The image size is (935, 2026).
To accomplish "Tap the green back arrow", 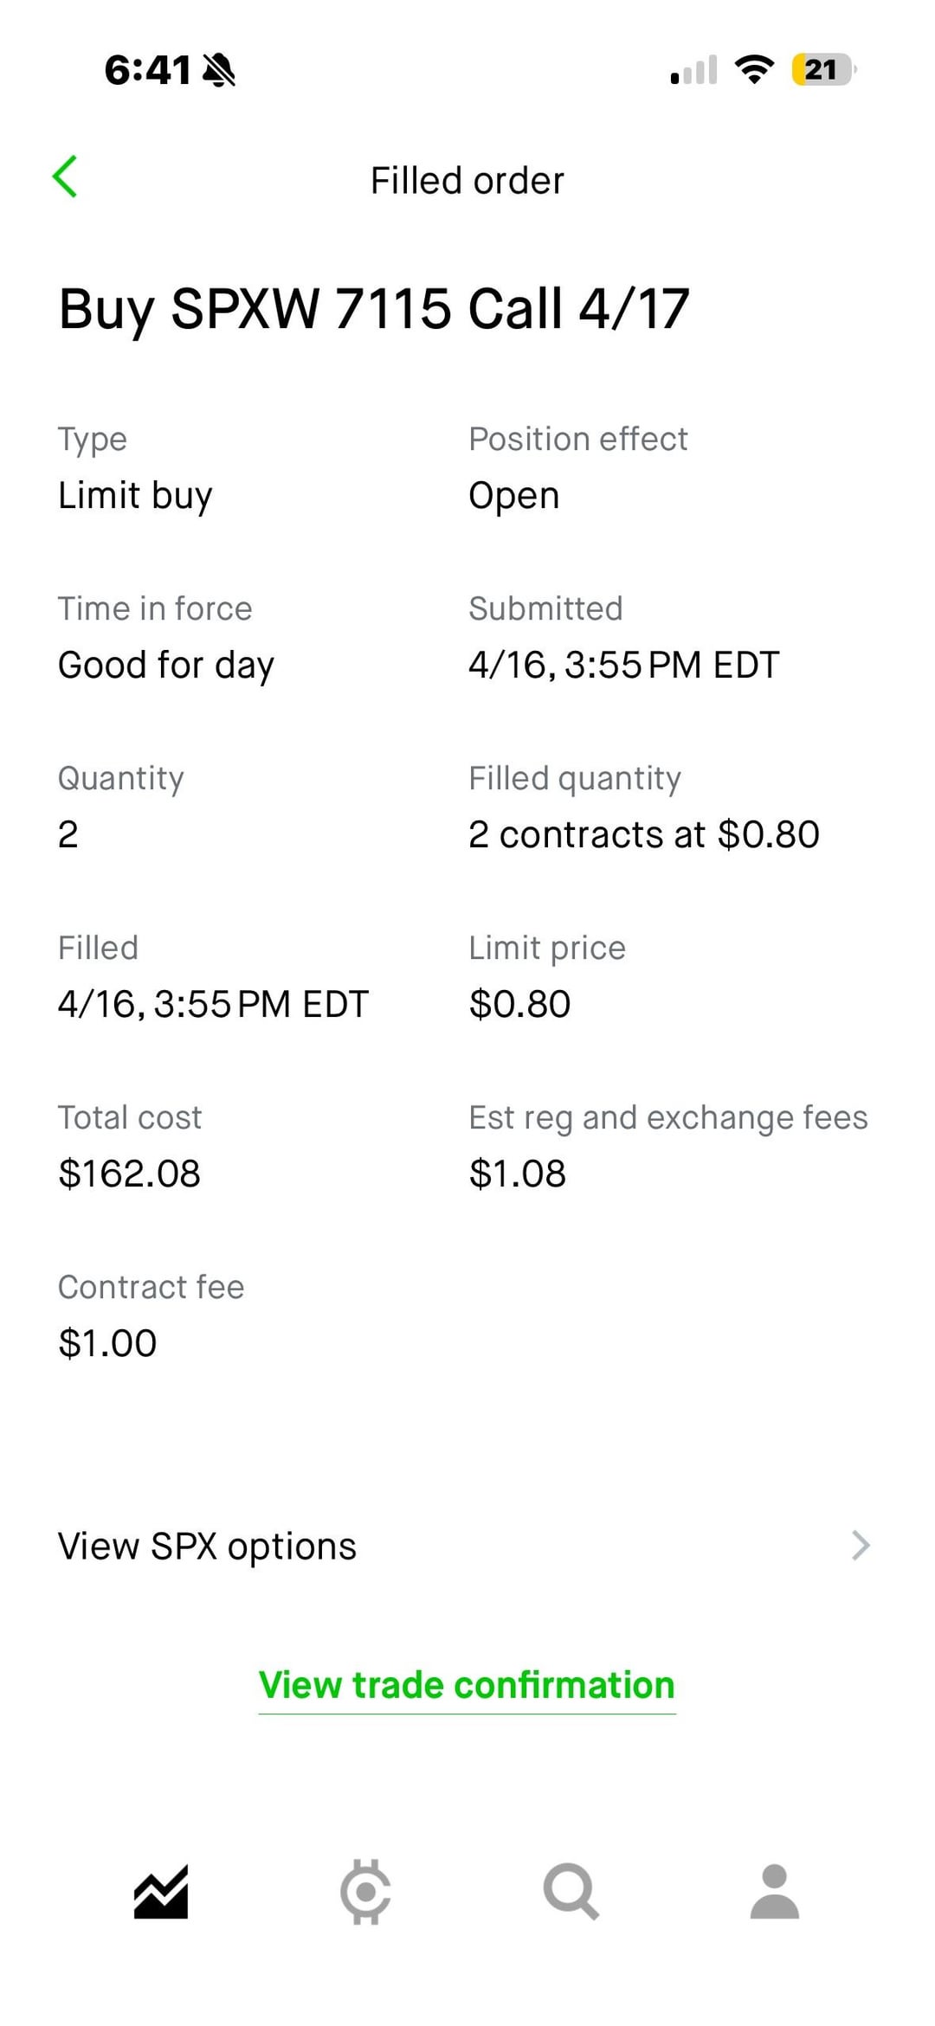I will tap(65, 177).
